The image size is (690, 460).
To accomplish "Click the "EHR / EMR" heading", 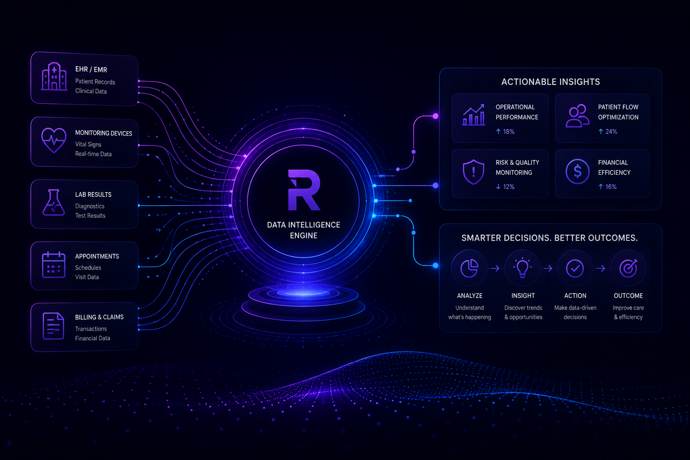I will (x=91, y=70).
